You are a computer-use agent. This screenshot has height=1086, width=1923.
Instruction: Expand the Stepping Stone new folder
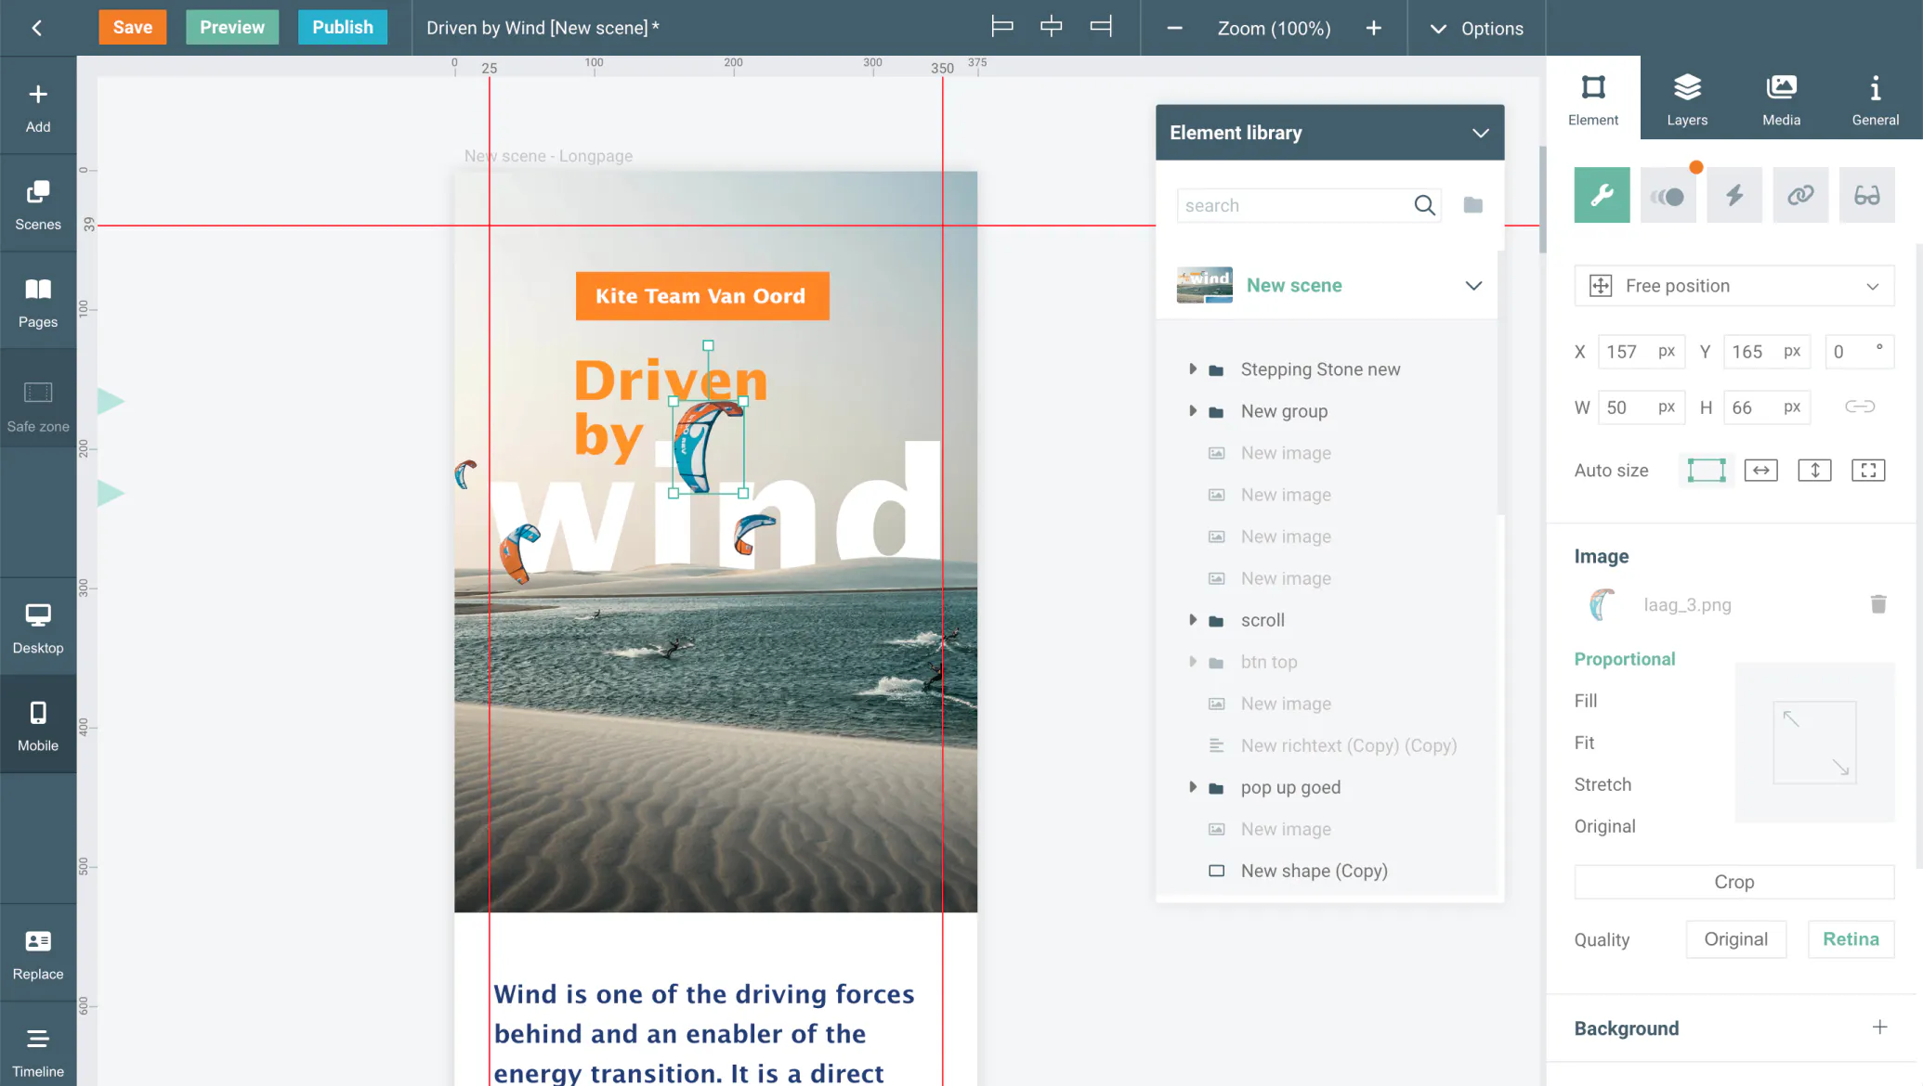(1193, 369)
